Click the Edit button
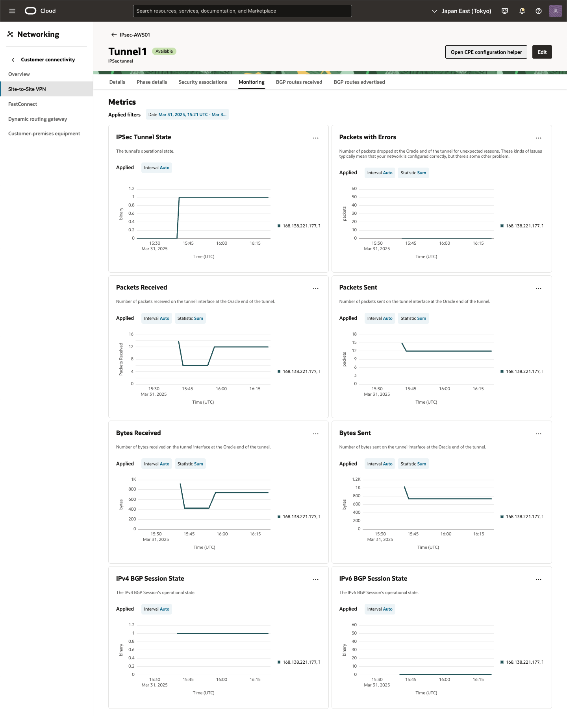The width and height of the screenshot is (567, 716). click(542, 52)
